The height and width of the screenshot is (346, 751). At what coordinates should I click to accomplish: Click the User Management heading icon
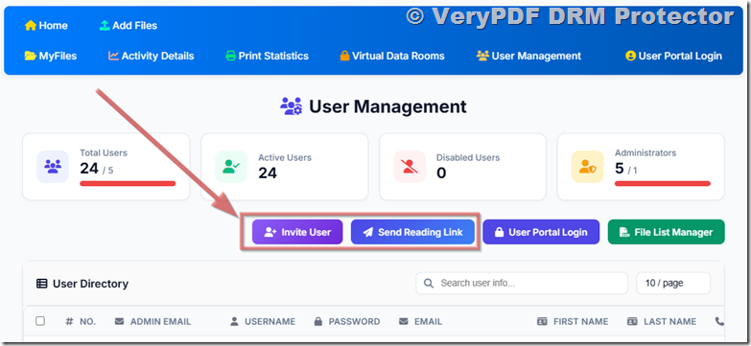pos(292,106)
